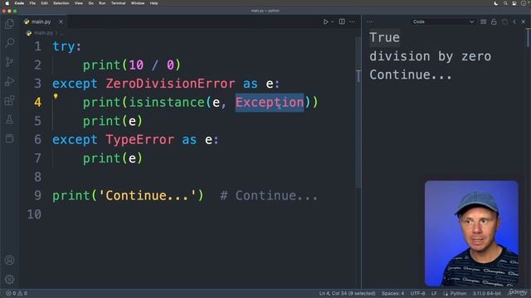Change end of line sequence LF
Viewport: 531px width, 298px height.
(x=434, y=293)
